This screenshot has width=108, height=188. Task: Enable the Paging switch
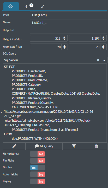(x=38, y=181)
